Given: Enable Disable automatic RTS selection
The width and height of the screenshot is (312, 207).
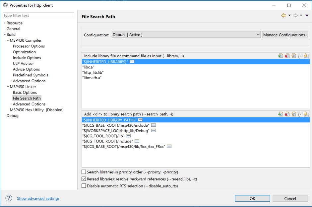Looking at the screenshot, I should pyautogui.click(x=84, y=186).
